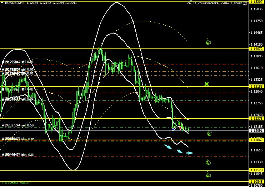Click thumbs-up icon above the 1.14072 line
Screen dimensions: 265x187
click(209, 42)
